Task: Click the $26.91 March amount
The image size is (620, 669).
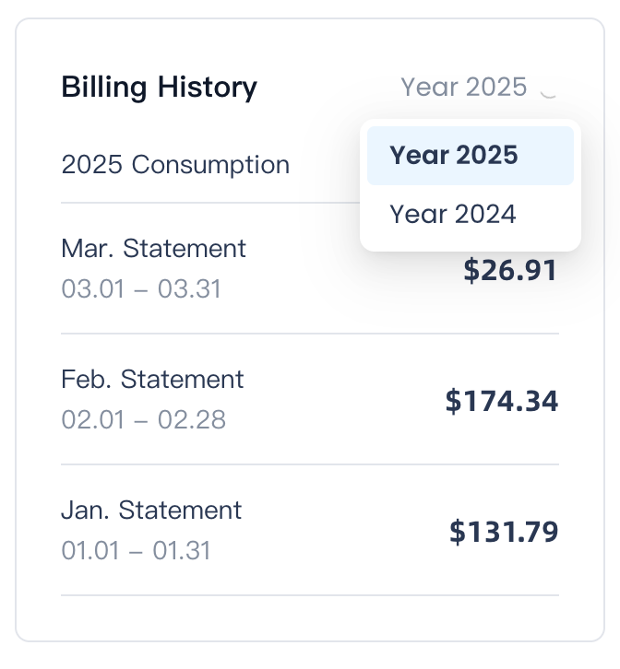Action: click(510, 271)
